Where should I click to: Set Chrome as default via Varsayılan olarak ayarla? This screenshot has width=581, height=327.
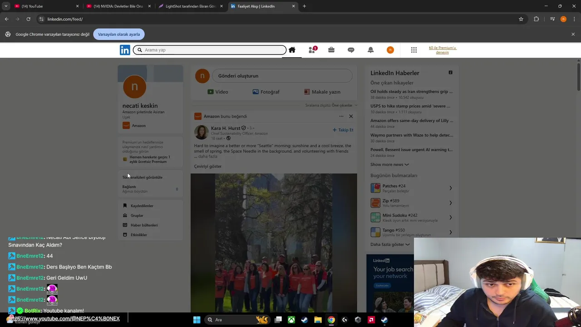click(119, 35)
